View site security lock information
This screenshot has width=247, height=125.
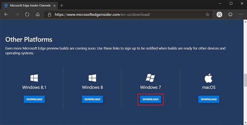coord(50,14)
